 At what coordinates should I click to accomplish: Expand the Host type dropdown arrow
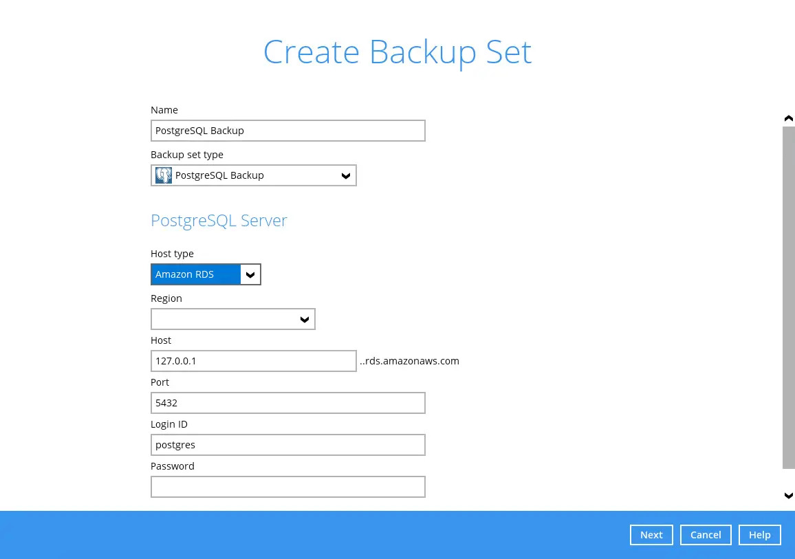(x=250, y=275)
